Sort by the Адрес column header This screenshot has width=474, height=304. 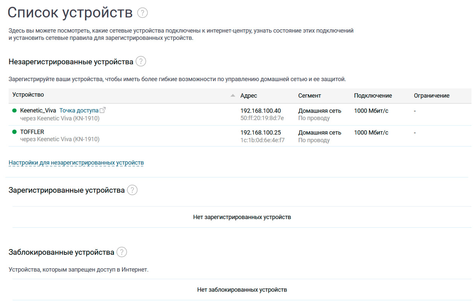click(248, 96)
